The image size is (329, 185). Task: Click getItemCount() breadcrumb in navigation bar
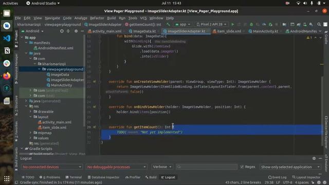coord(143,25)
